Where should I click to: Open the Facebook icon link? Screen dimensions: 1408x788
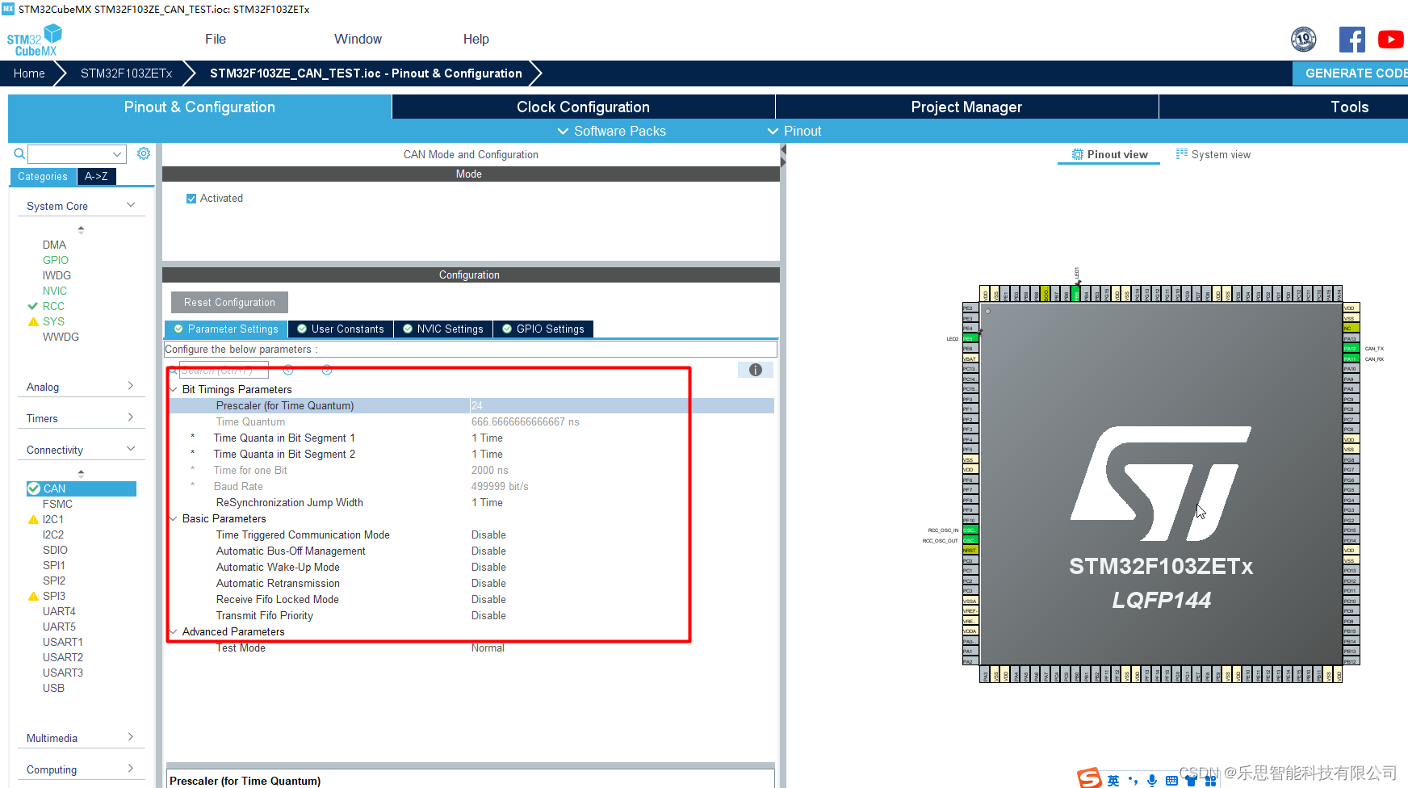[1352, 39]
